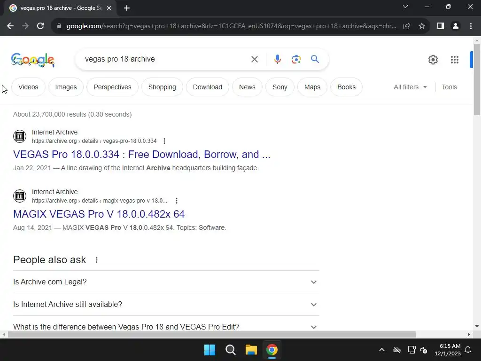Expand 'Is Internet Archive still available?' question
481x361 pixels.
166,305
